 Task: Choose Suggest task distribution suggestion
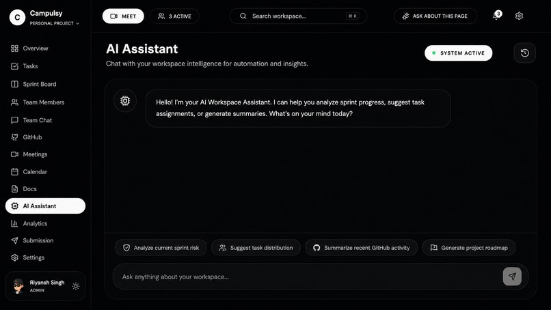[256, 248]
